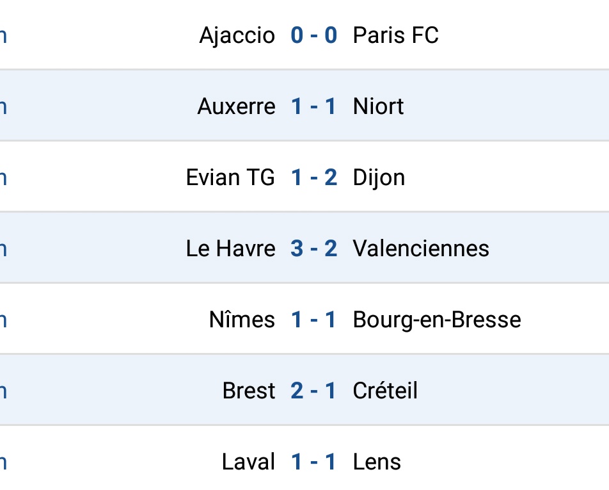Select the Créteil team name
This screenshot has height=490, width=609.
(385, 391)
